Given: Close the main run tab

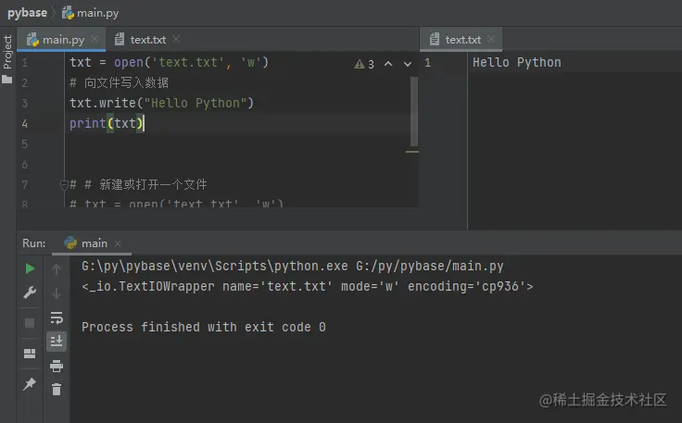Looking at the screenshot, I should click(118, 243).
